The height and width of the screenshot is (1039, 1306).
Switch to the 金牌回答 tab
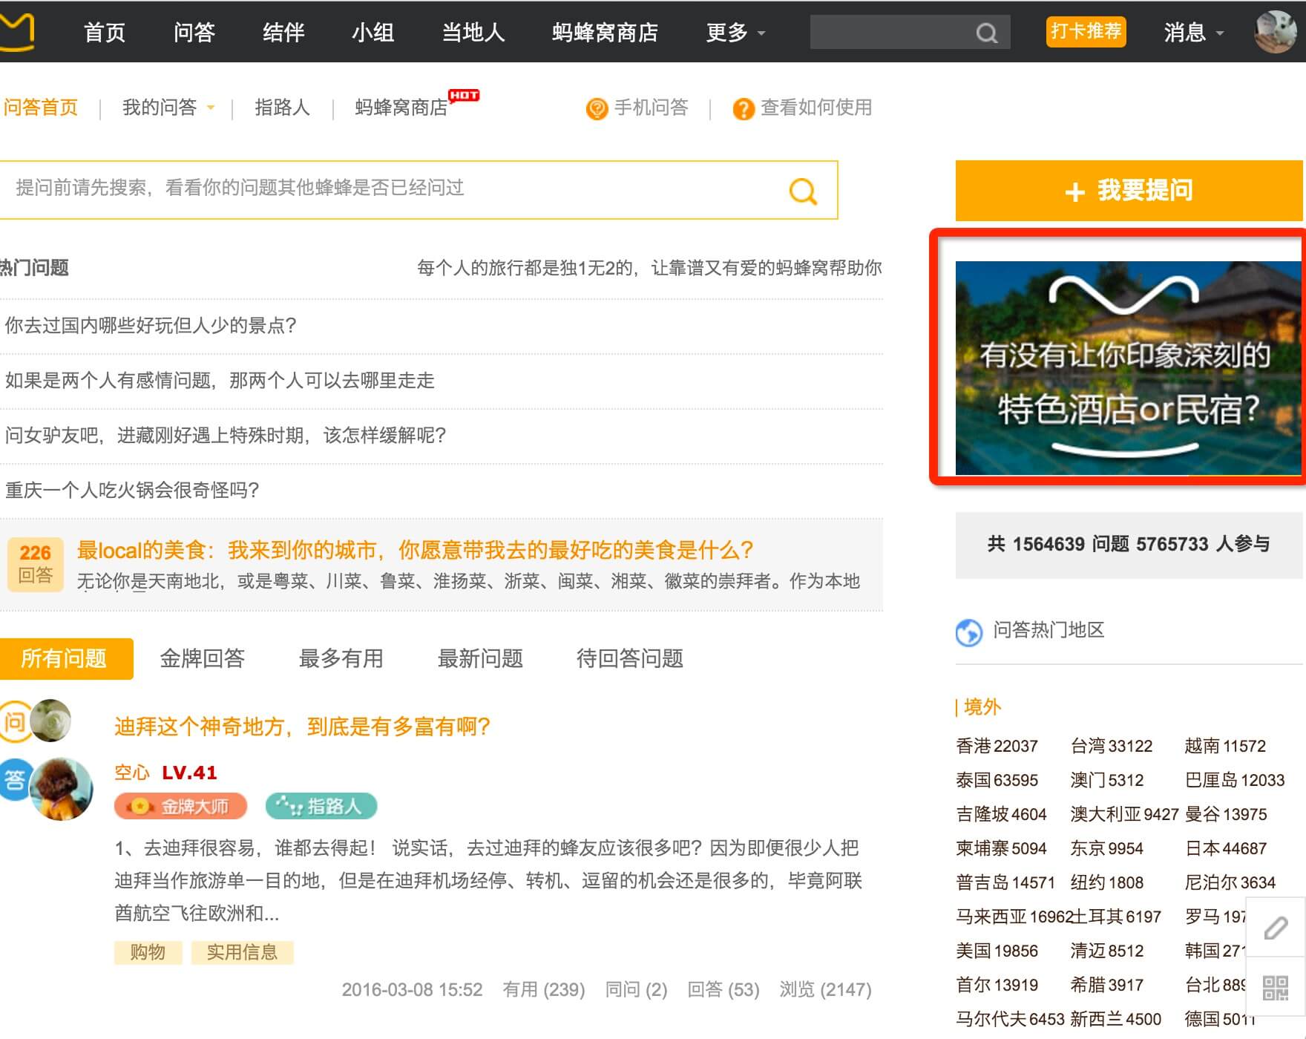pos(203,658)
